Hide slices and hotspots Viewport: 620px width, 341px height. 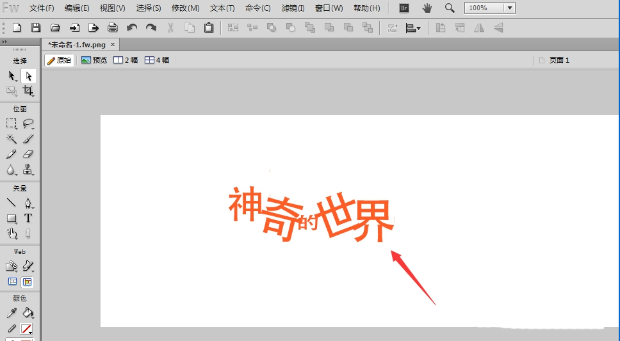click(x=13, y=282)
